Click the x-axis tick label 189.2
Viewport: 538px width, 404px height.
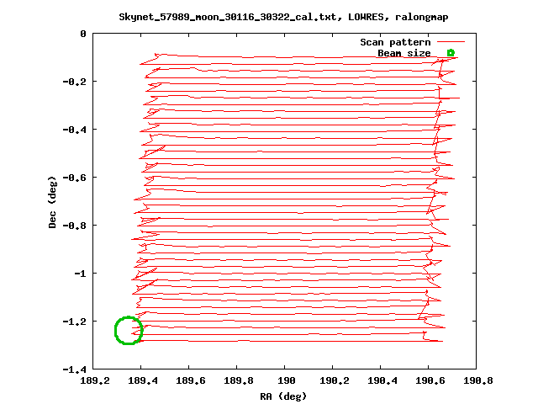[95, 381]
